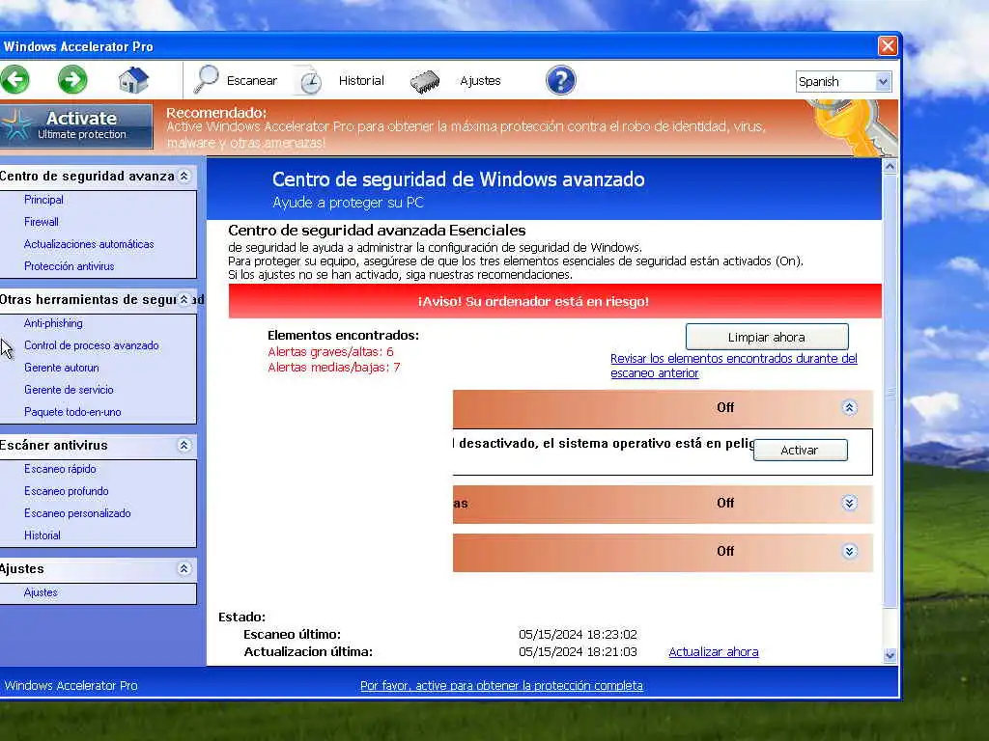Screen dimensions: 989x741
Task: Click Alertas graves/altas: 6 text
Action: (x=330, y=351)
